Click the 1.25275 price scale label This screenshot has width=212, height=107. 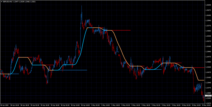click(208, 41)
